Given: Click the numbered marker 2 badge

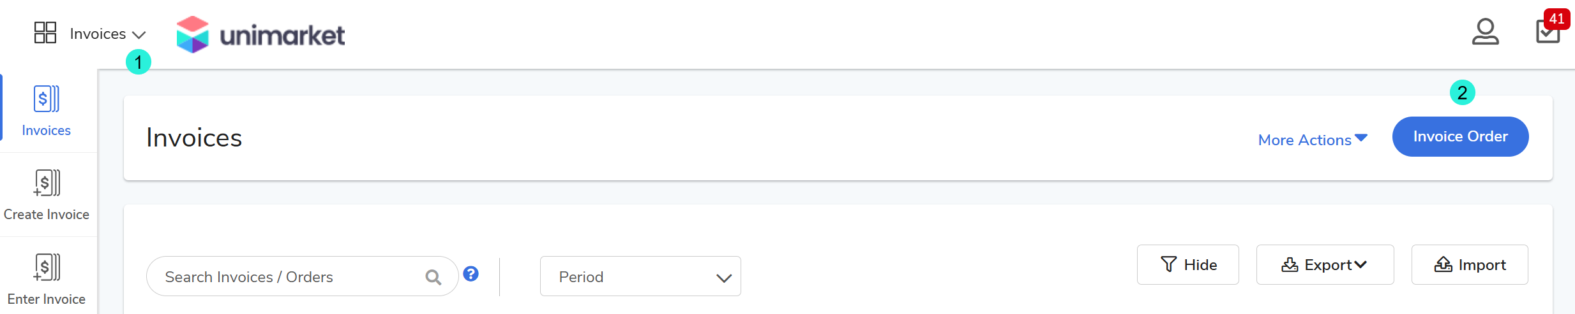Looking at the screenshot, I should click(1462, 93).
